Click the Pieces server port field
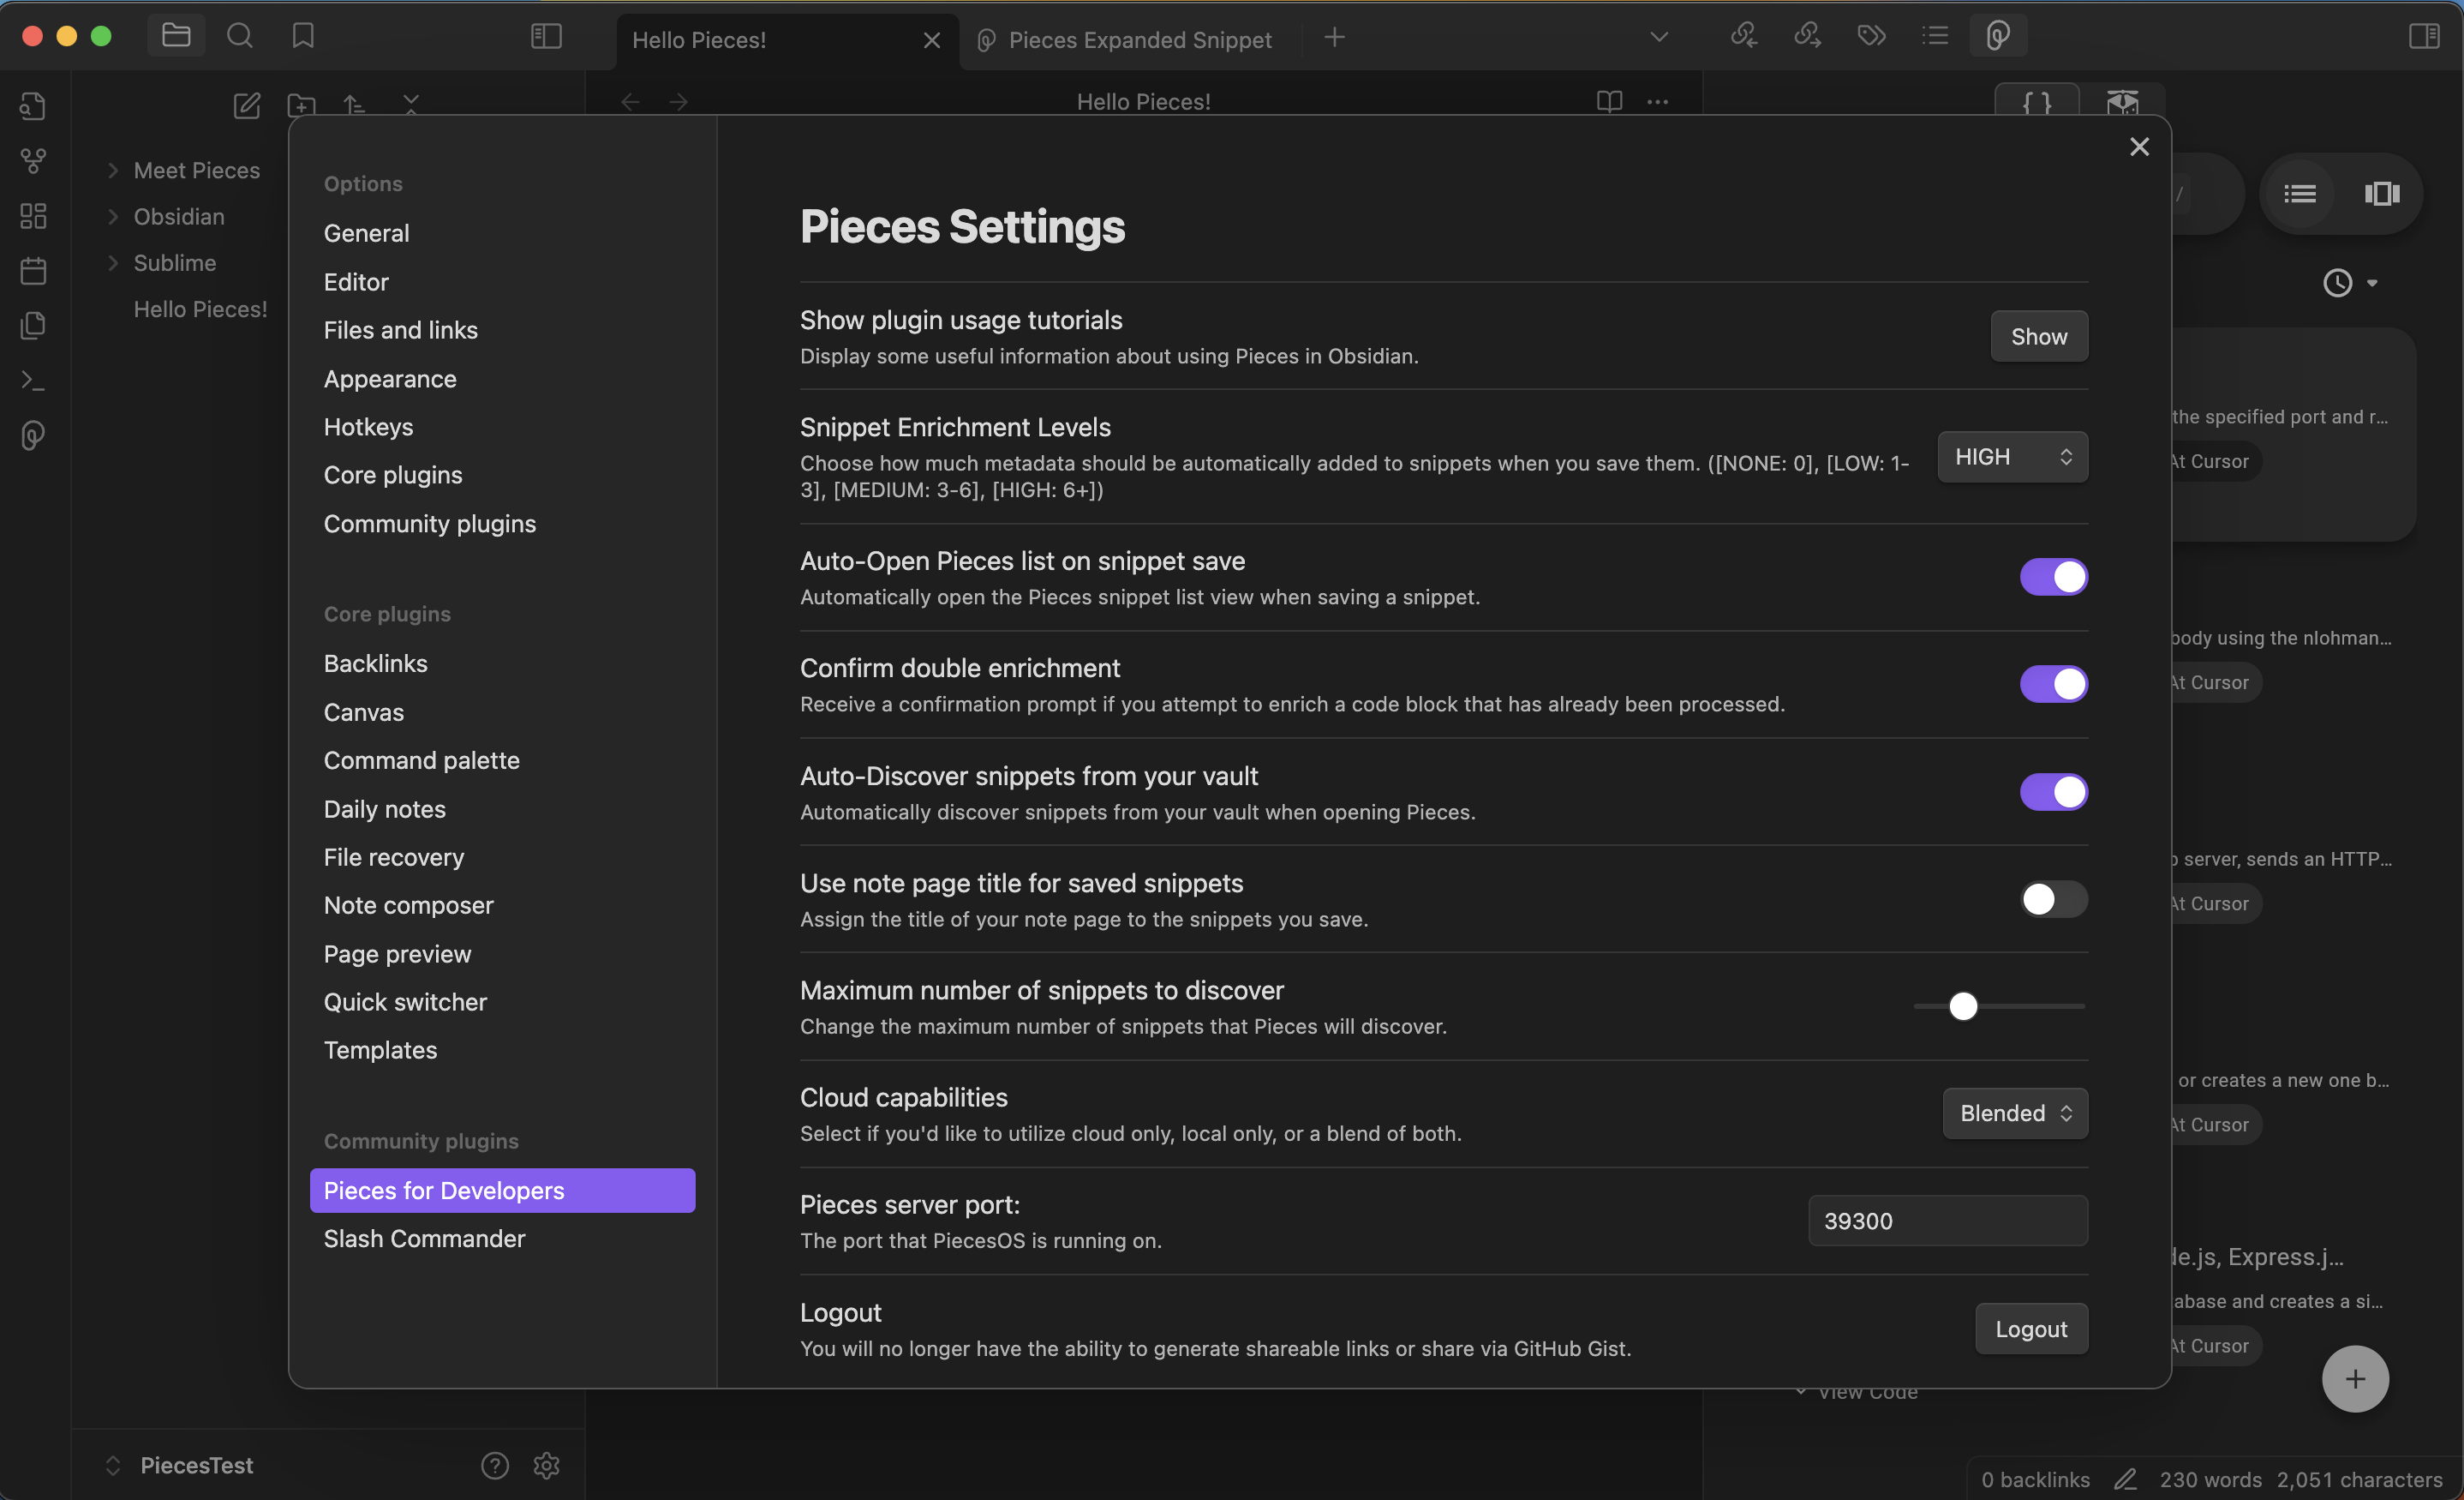The height and width of the screenshot is (1500, 2464). click(x=1948, y=1220)
